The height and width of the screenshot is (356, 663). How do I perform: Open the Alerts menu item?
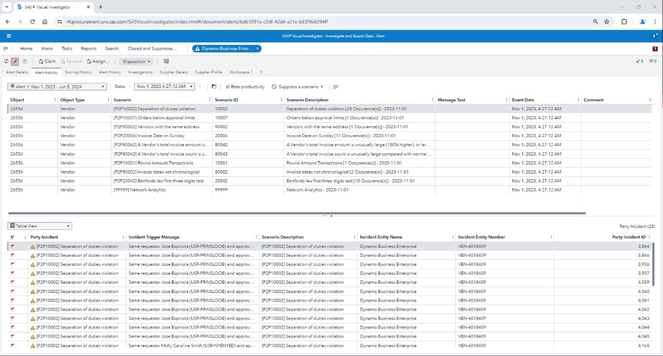click(47, 48)
